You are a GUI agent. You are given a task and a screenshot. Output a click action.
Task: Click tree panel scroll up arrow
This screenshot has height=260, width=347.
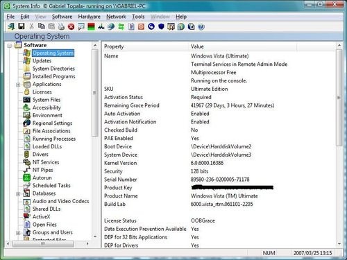click(95, 45)
